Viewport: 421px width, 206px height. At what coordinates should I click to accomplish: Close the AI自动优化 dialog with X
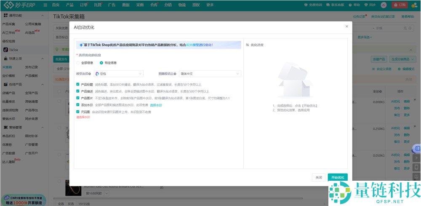(x=346, y=26)
